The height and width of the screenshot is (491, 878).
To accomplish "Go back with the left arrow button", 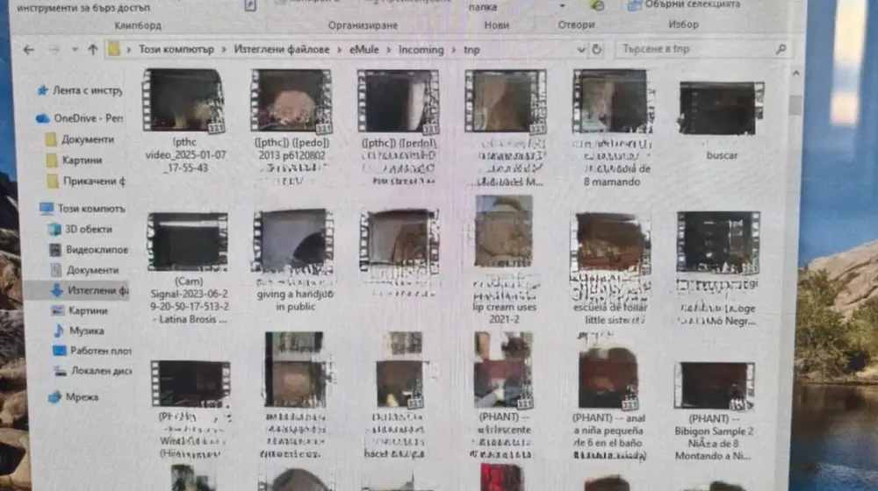I will point(29,50).
